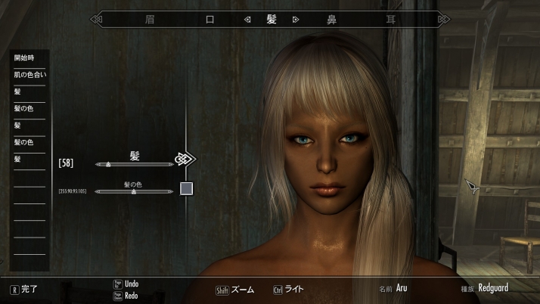Select the last 髪 entry in the left list
The image size is (540, 304).
[17, 159]
